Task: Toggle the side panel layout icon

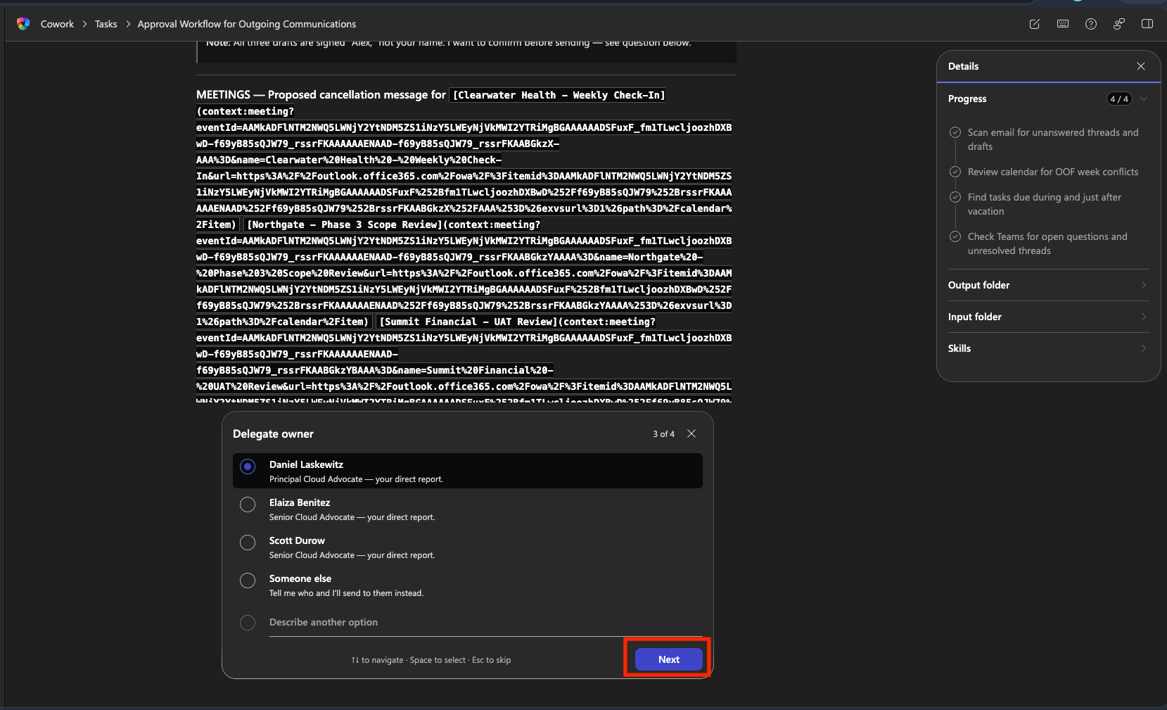Action: 1147,24
